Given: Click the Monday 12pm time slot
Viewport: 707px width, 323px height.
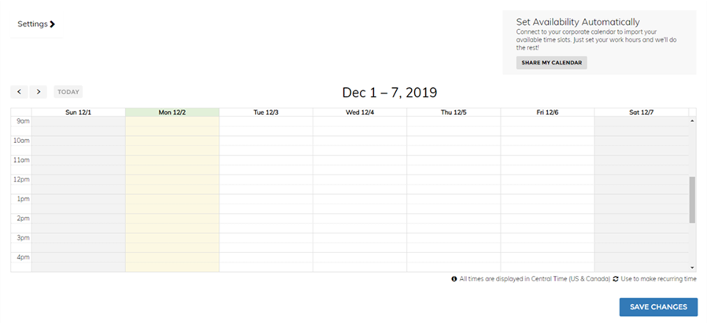Looking at the screenshot, I should point(172,184).
